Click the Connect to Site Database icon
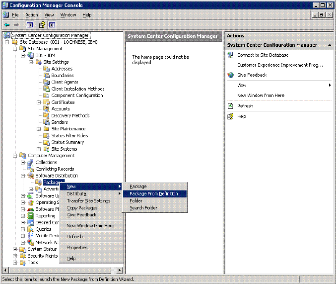The image size is (336, 284). point(230,55)
